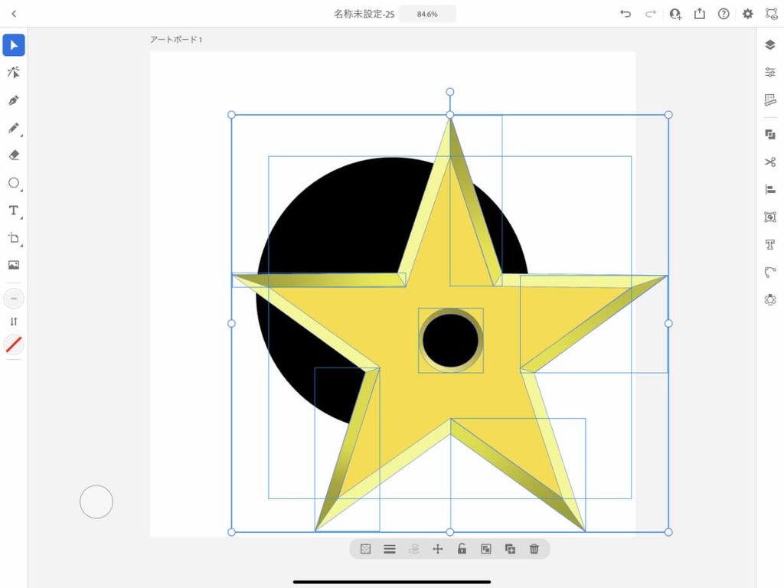784x588 pixels.
Task: Invite collaborators to the document
Action: pyautogui.click(x=675, y=14)
